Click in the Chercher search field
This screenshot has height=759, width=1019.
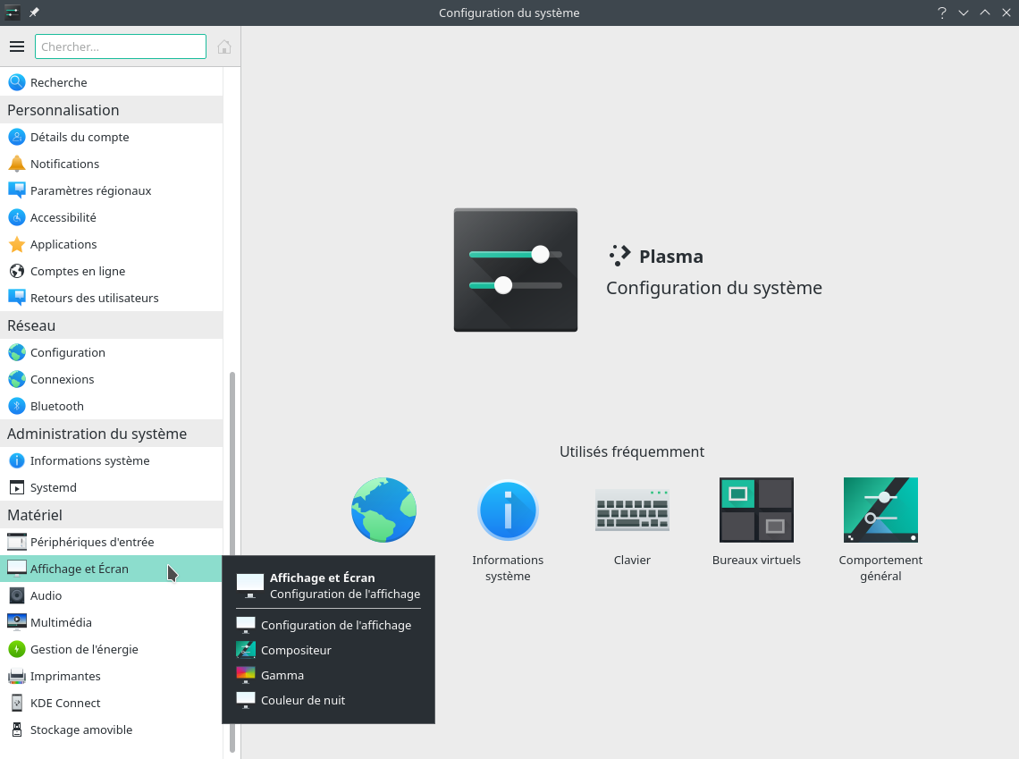tap(120, 46)
